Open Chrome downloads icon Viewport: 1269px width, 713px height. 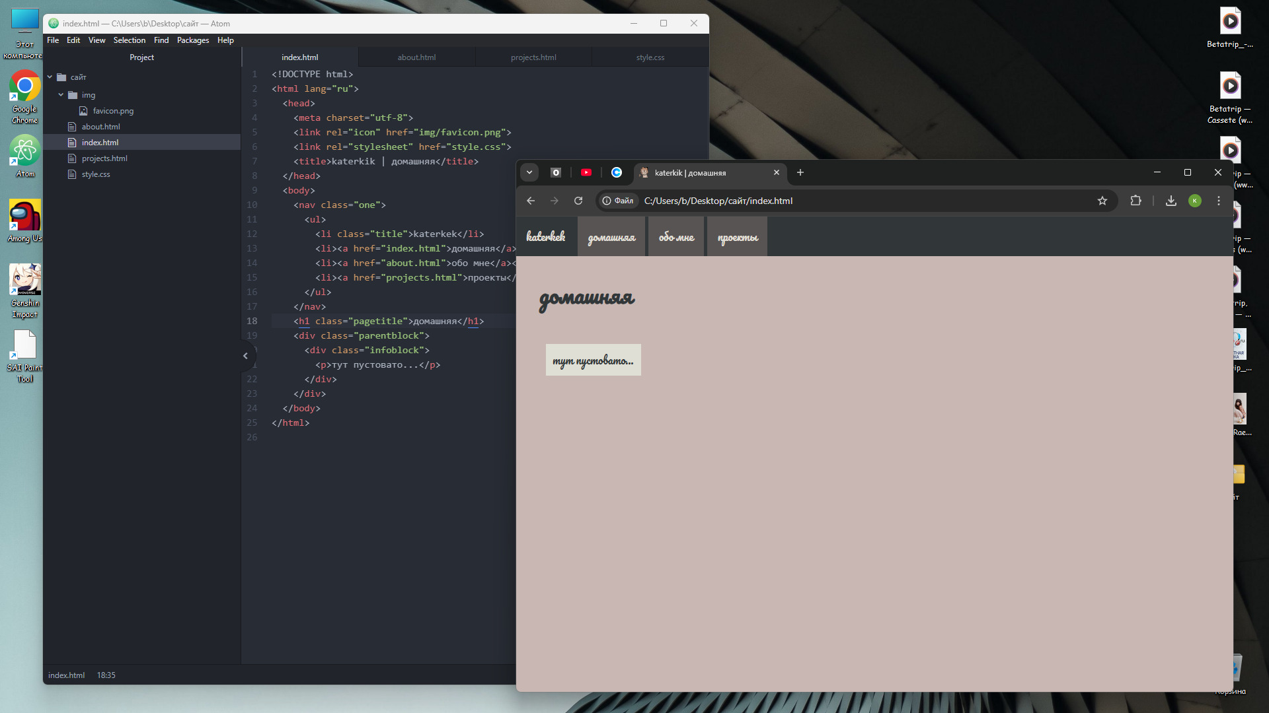(1171, 201)
